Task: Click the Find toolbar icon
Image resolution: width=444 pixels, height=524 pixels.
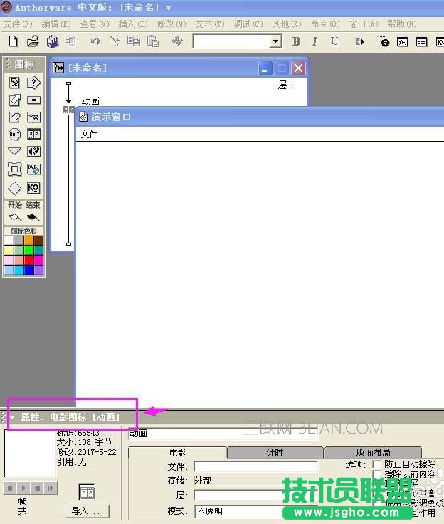Action: click(177, 41)
